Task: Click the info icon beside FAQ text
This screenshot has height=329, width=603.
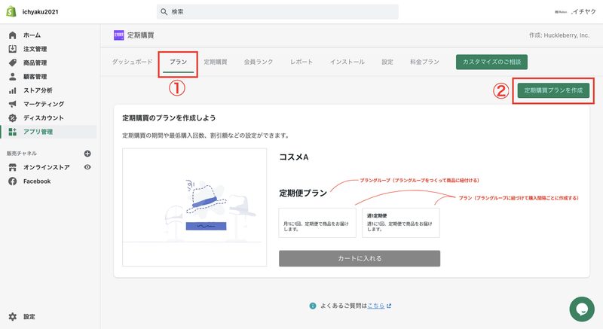Action: click(x=313, y=306)
